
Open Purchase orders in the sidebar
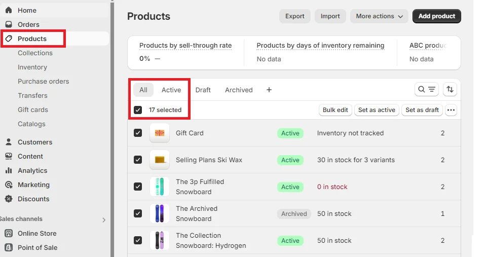point(44,82)
